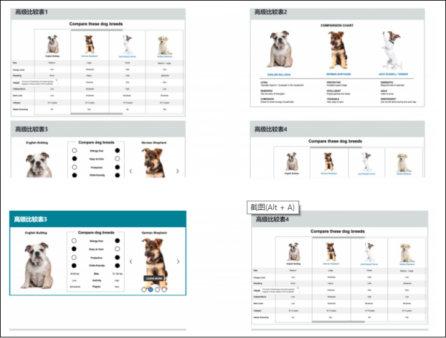Click the LEARN MORE button on German Shepherd

pyautogui.click(x=154, y=278)
